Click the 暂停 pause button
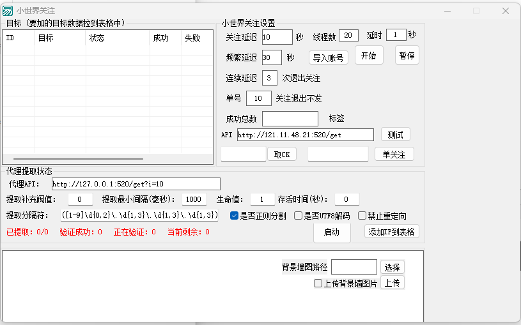 407,56
